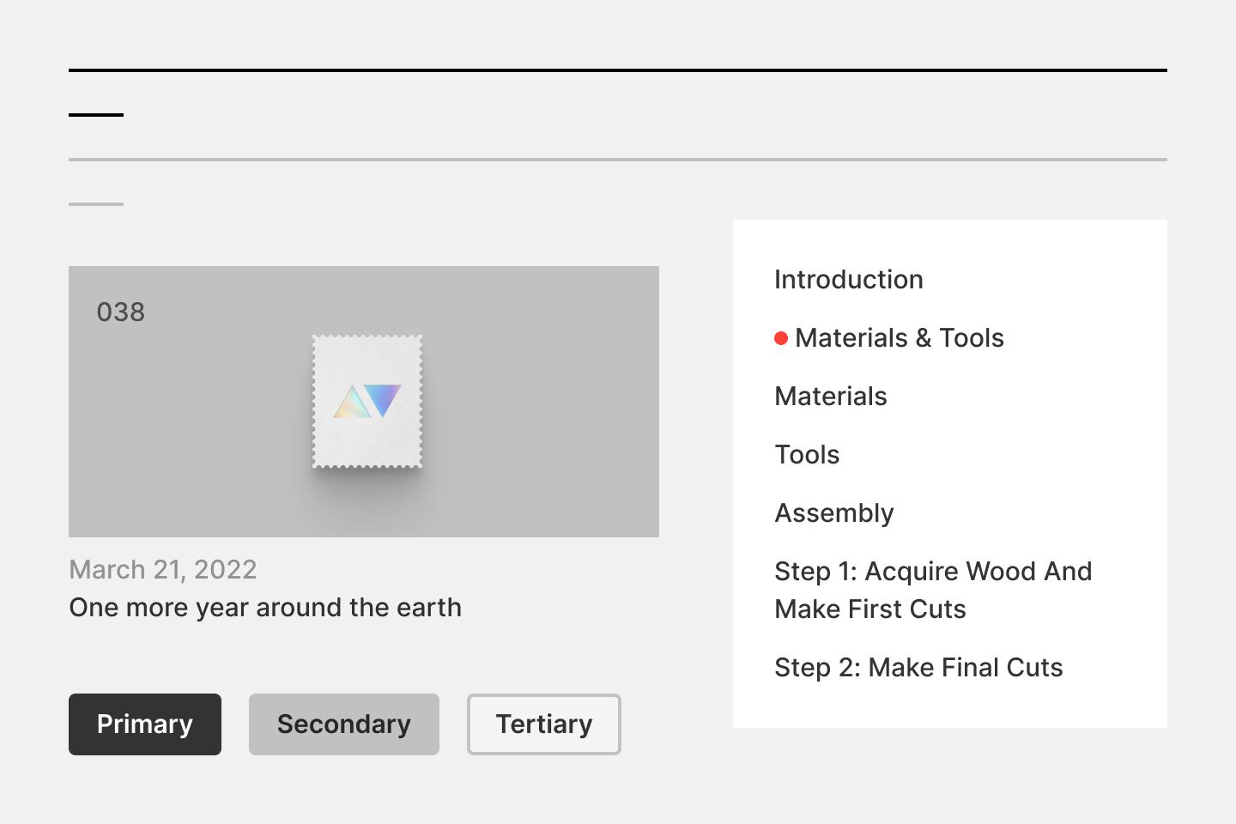Jump to "Step 2: Make Final Cuts"

tap(918, 668)
